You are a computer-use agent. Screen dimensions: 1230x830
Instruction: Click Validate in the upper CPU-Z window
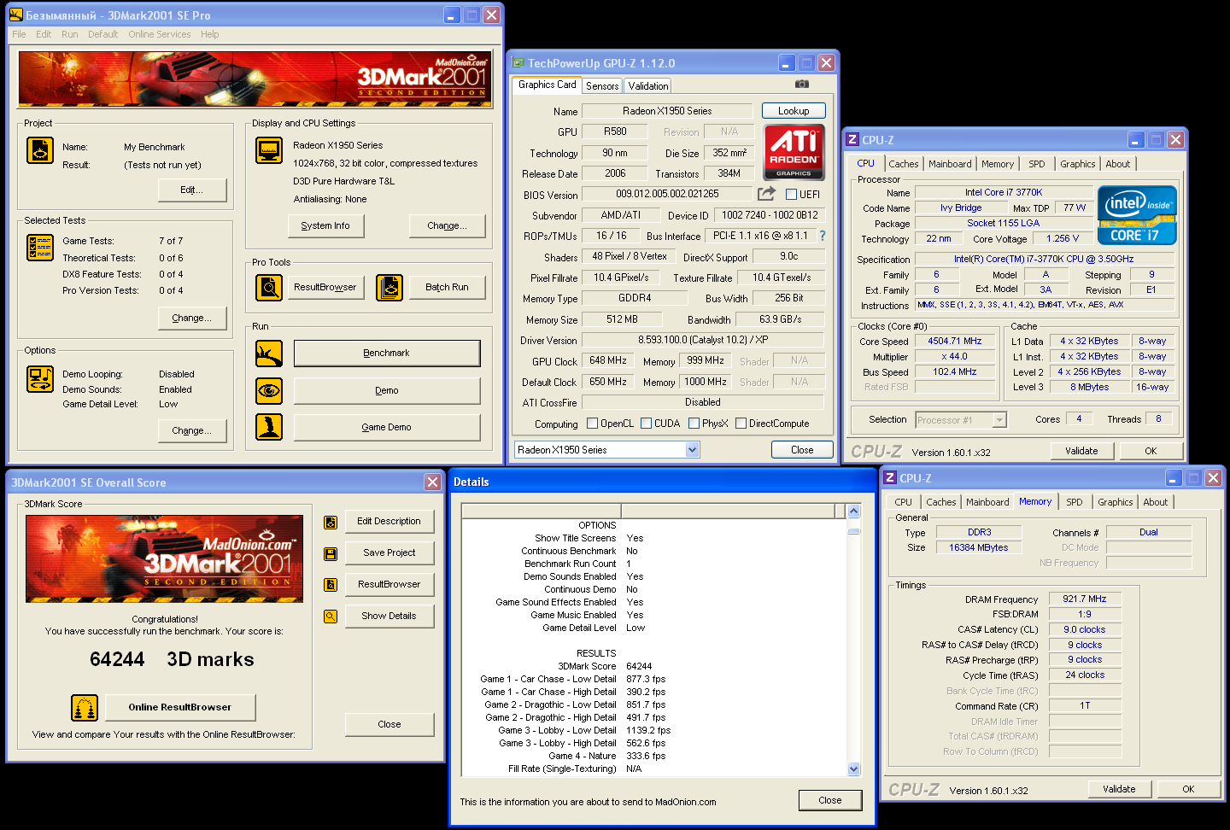tap(1081, 451)
